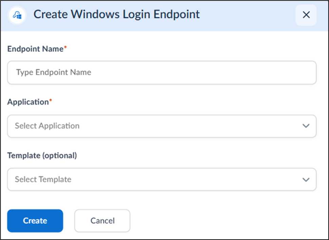
Task: Click the Application field label
Action: [30, 102]
